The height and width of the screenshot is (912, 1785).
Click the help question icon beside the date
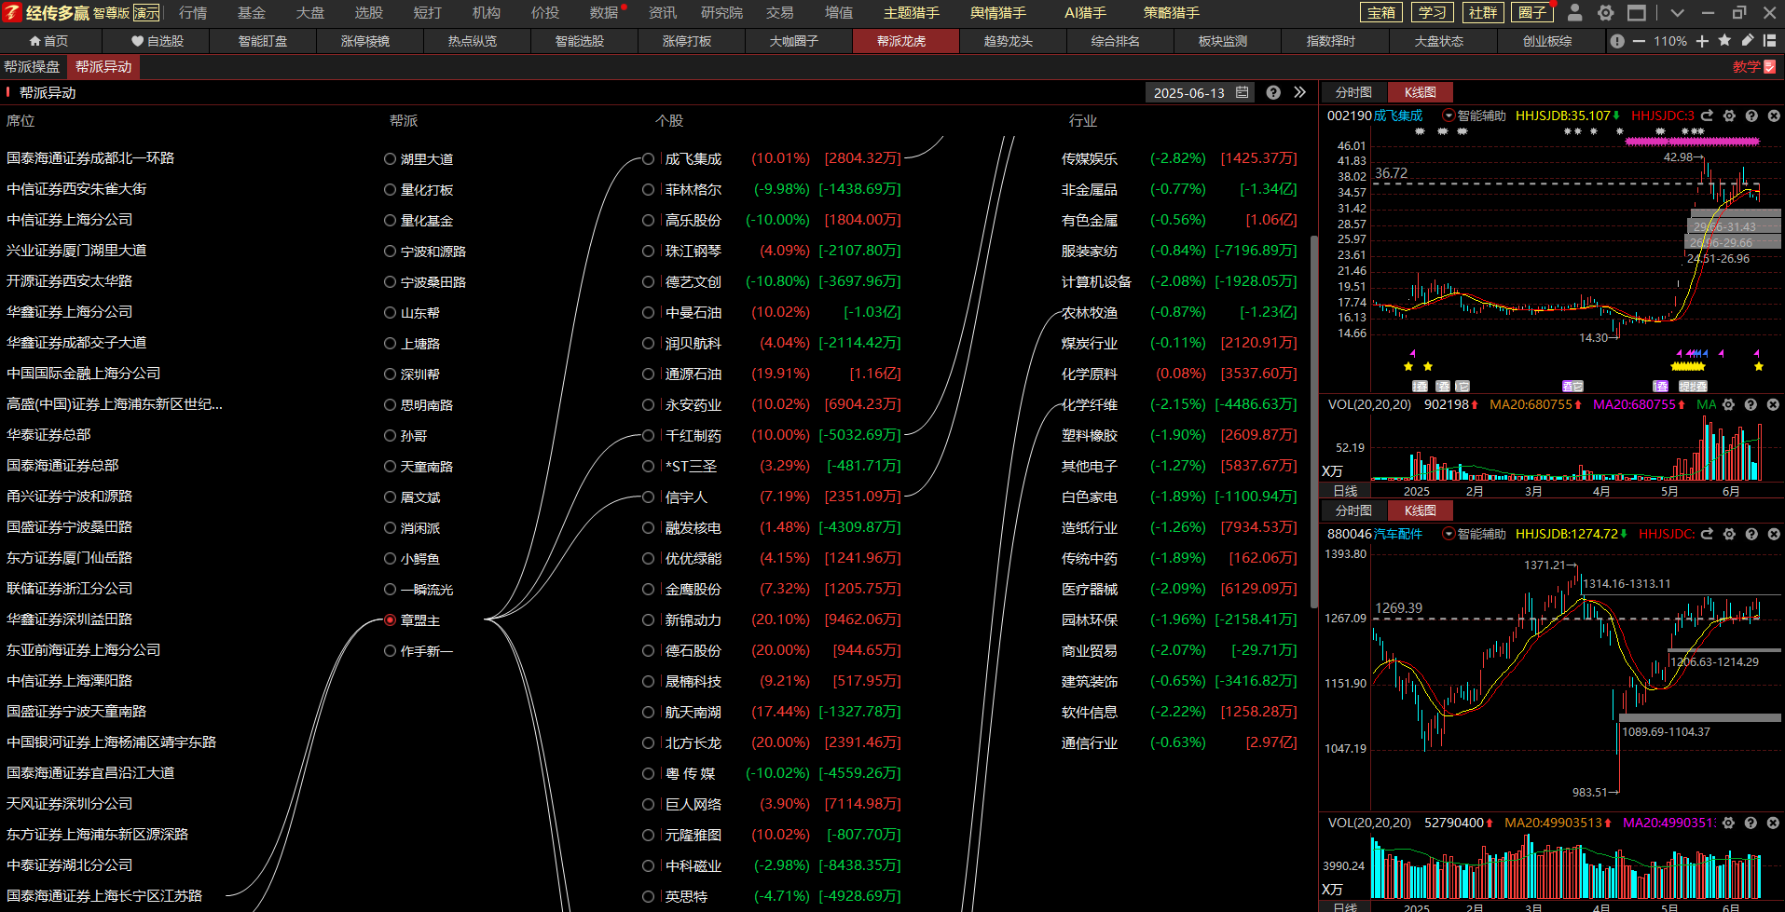pos(1273,92)
